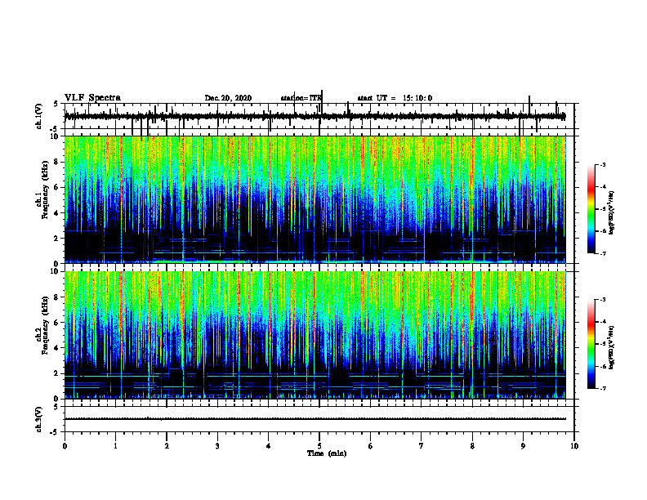Click the time axis tick label "1"
The width and height of the screenshot is (647, 500).
(115, 446)
